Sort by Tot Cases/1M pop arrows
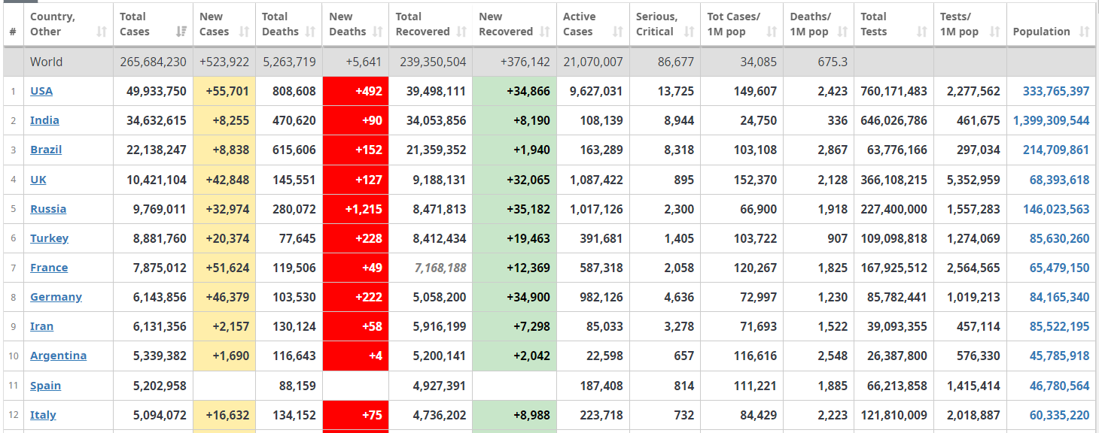The width and height of the screenshot is (1099, 433). coord(772,32)
